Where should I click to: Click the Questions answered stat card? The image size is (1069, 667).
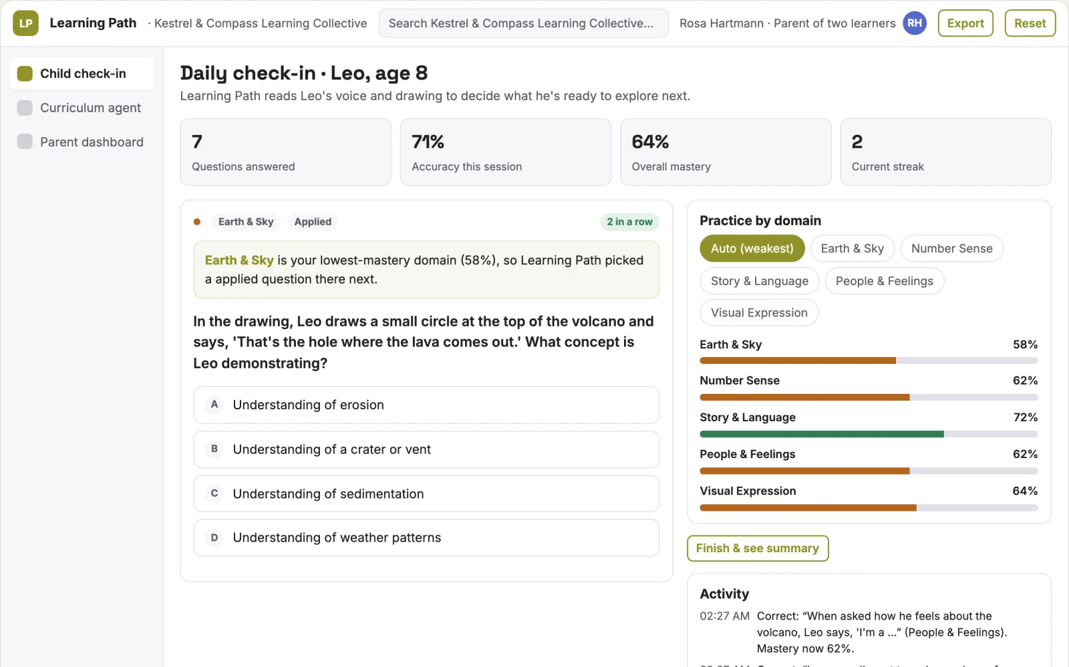click(x=285, y=152)
